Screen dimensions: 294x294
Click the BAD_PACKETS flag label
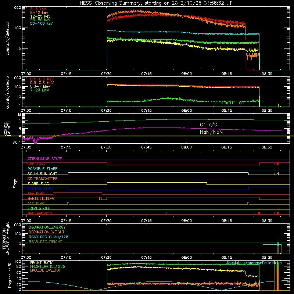point(40,213)
